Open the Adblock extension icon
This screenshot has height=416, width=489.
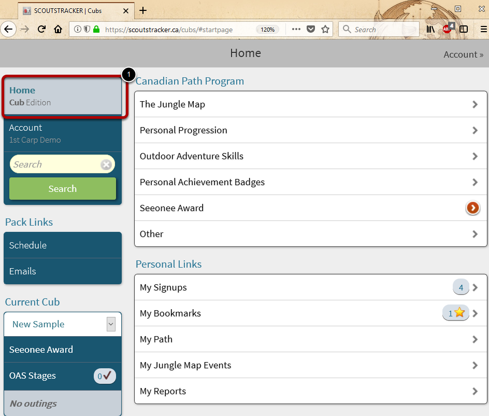click(x=448, y=29)
